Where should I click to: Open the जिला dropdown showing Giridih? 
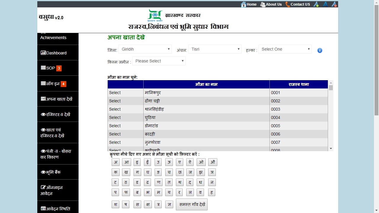(x=145, y=49)
